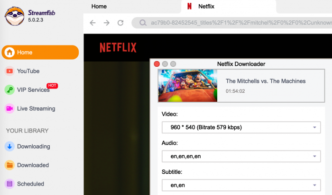The height and width of the screenshot is (195, 332).
Task: Go to Downloaded library section
Action: pos(33,165)
